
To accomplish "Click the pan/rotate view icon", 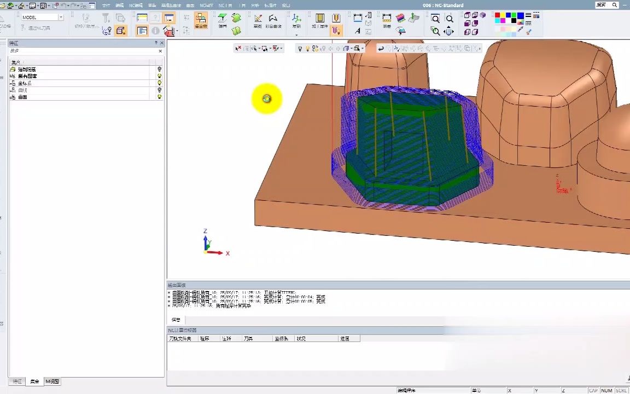I will point(449,31).
